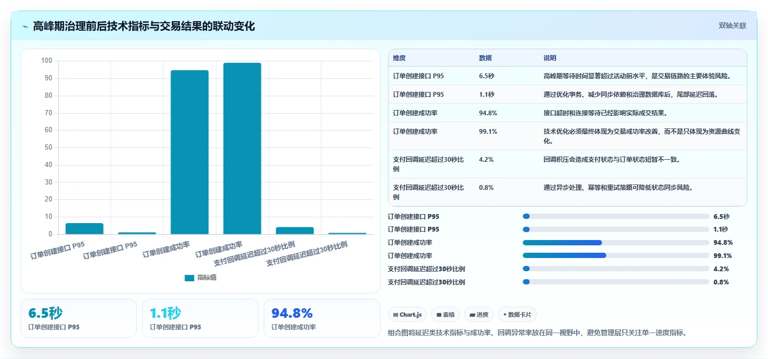
Task: Click description starting 高峰期等待时间显著超过
Action: pos(637,76)
